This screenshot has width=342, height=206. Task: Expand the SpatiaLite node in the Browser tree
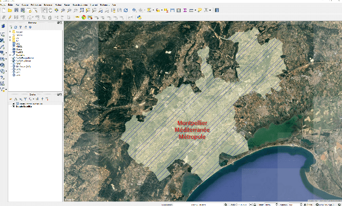click(10, 55)
